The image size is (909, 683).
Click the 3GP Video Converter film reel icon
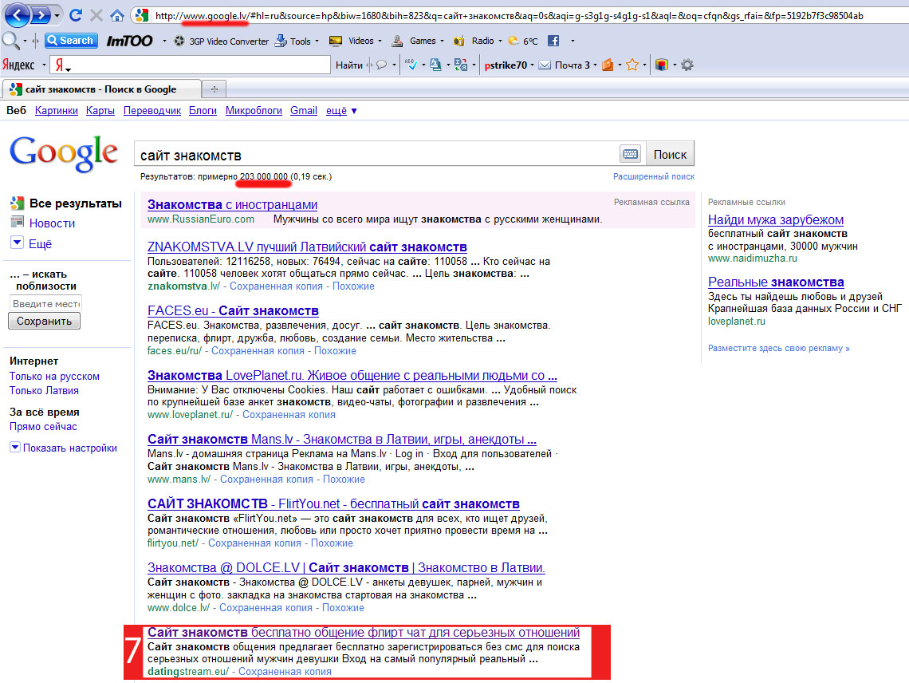(179, 41)
